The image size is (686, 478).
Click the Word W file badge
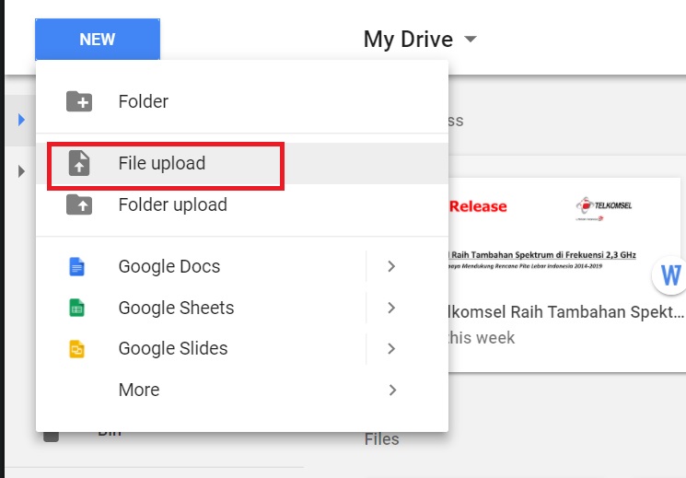click(669, 275)
